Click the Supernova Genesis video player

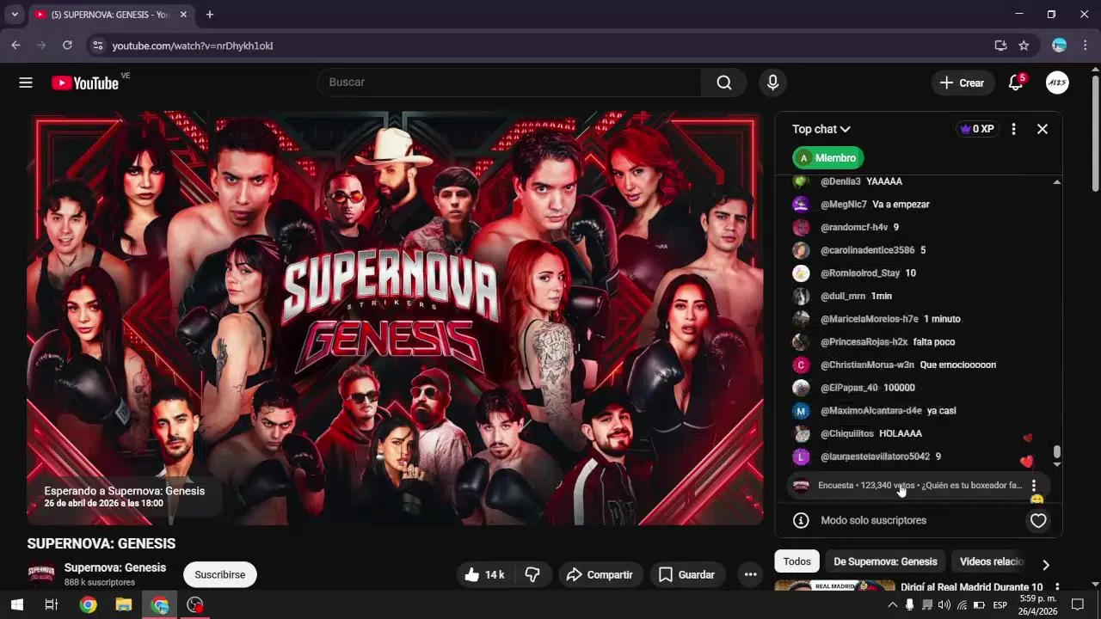[x=395, y=318]
